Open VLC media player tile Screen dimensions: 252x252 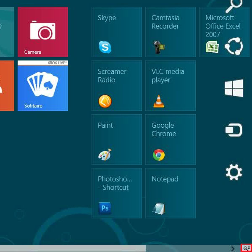[171, 86]
